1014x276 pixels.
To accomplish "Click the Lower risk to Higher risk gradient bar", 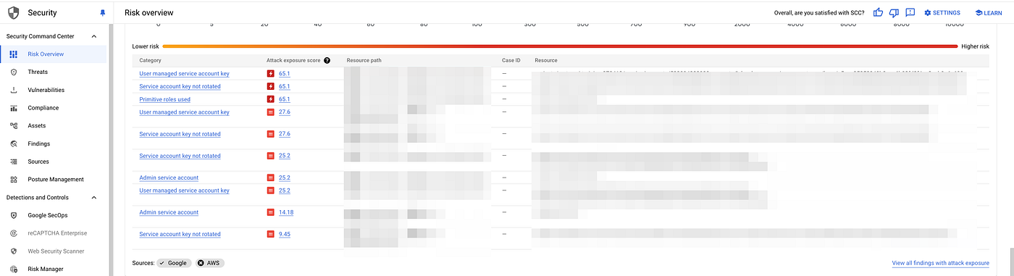I will [560, 46].
